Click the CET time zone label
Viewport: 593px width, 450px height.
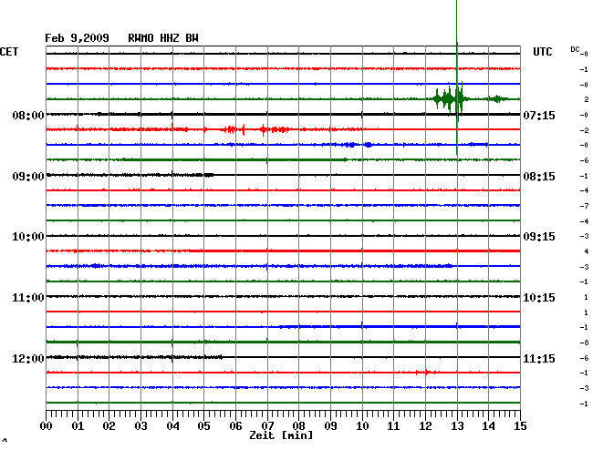pos(9,52)
